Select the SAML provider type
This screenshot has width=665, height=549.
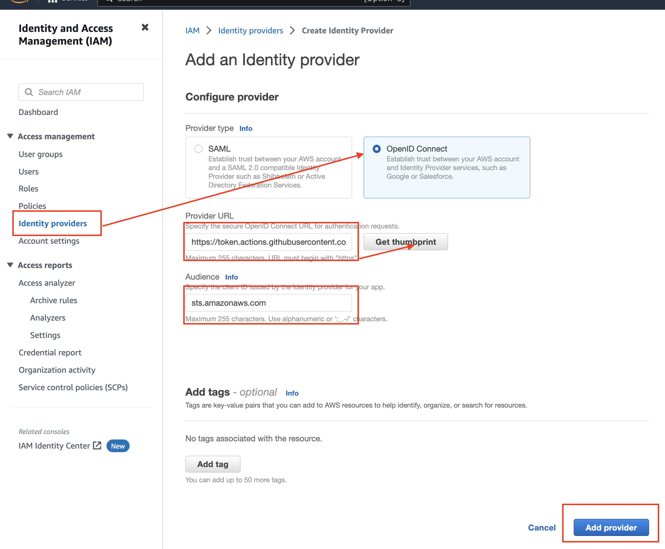pos(198,149)
